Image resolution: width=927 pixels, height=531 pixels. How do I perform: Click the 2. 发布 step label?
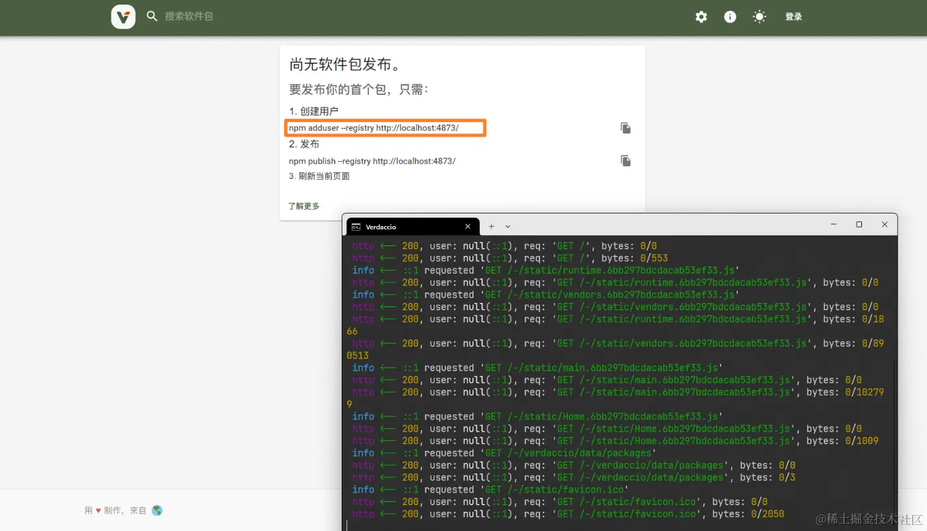point(305,145)
